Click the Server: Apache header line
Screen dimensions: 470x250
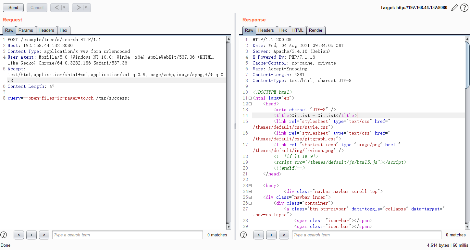point(291,51)
